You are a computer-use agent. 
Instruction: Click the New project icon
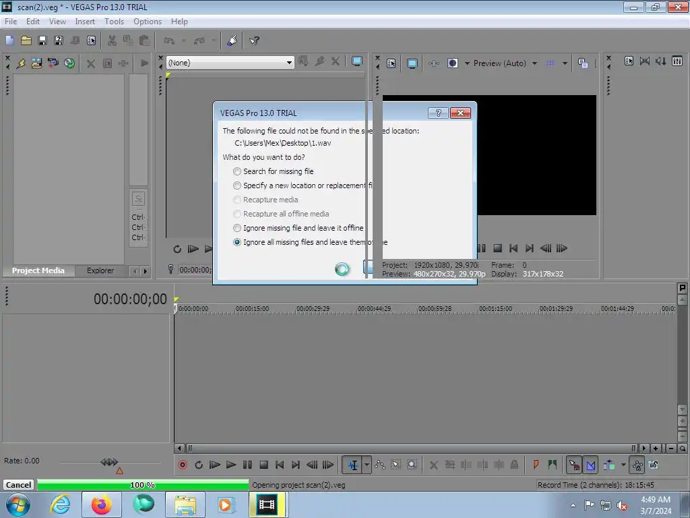tap(9, 40)
